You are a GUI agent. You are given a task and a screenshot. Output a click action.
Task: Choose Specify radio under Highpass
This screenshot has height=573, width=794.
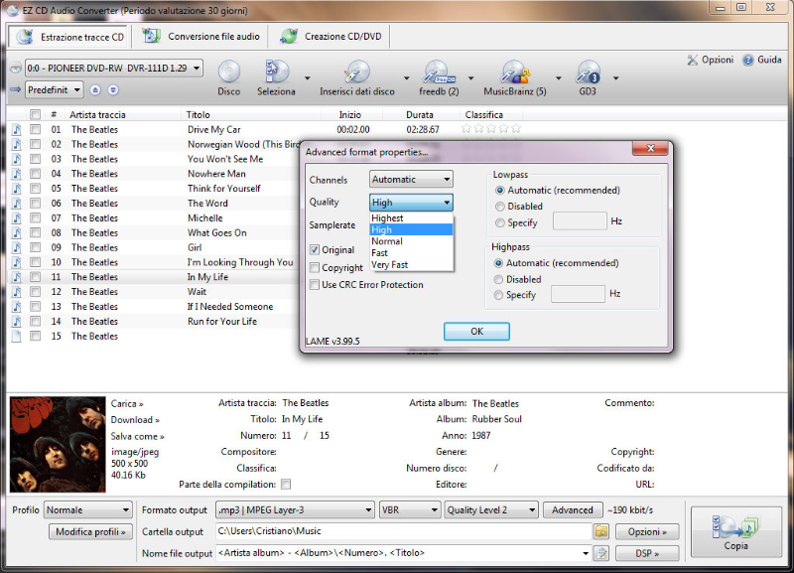point(499,295)
